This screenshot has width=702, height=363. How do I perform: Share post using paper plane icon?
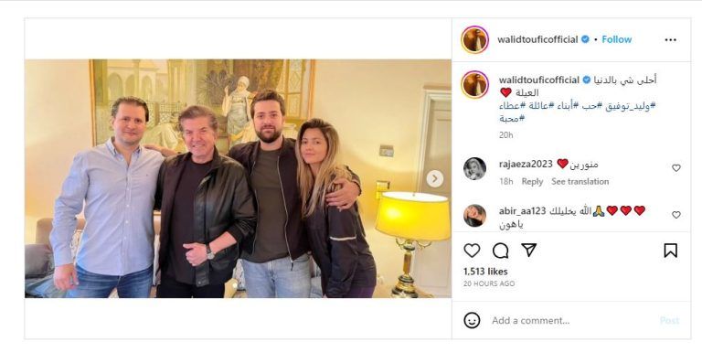point(529,251)
